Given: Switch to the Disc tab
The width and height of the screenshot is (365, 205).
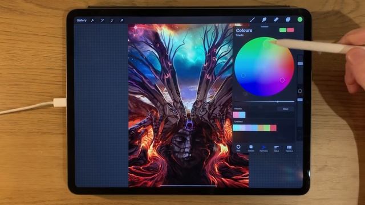Looking at the screenshot, I should pos(238,148).
